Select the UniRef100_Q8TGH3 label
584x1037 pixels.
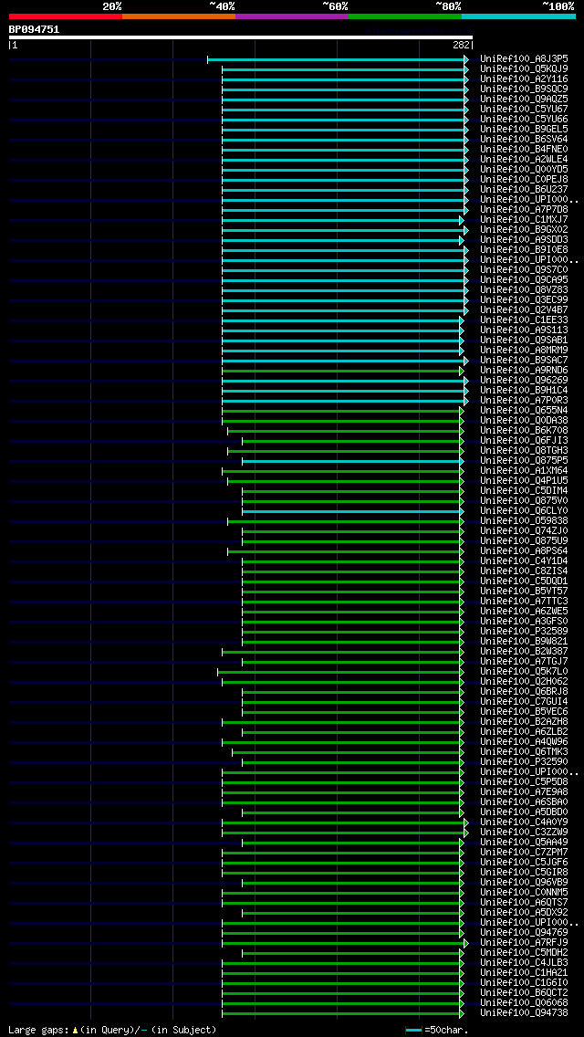click(x=525, y=450)
